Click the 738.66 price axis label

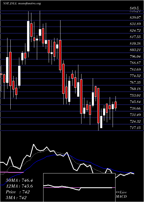(x=135, y=108)
